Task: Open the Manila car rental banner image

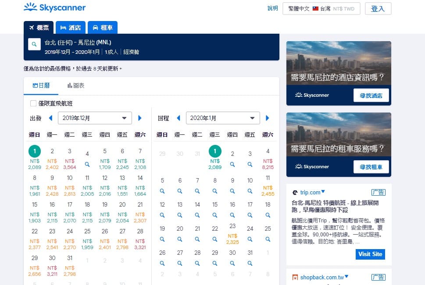Action: click(x=339, y=134)
